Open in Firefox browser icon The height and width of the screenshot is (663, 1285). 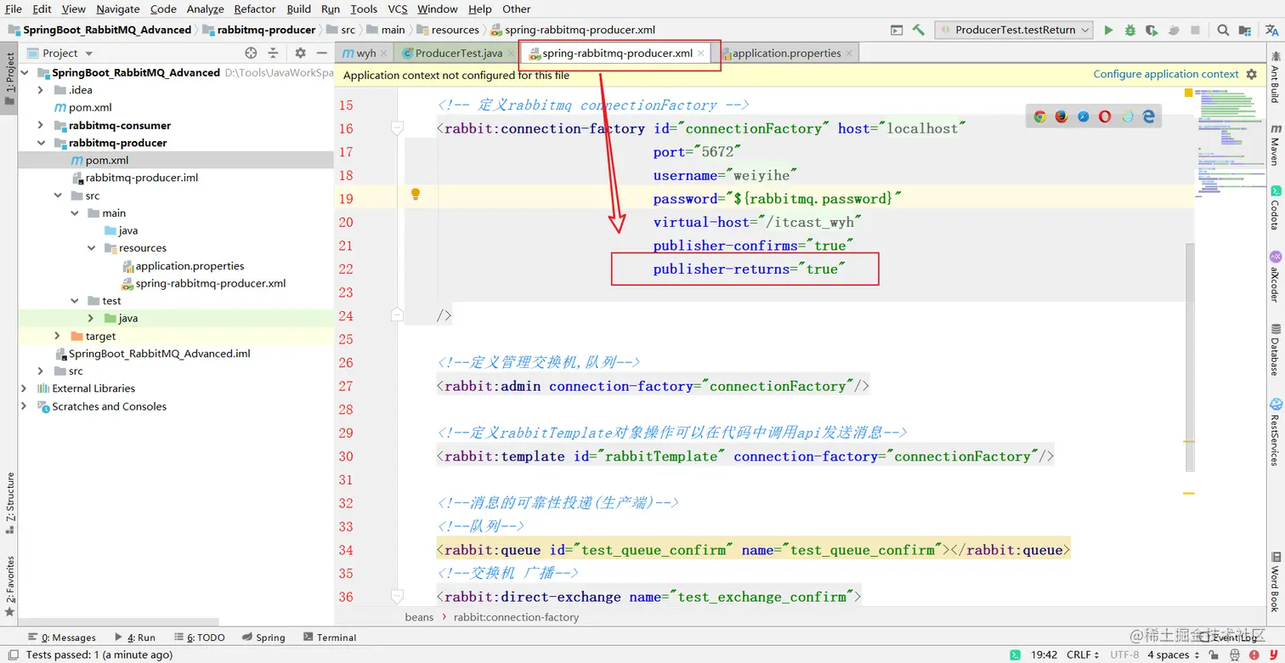1061,116
